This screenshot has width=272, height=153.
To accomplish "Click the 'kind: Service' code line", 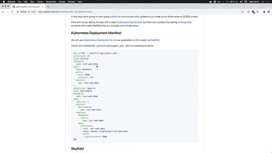I will (x=81, y=59).
